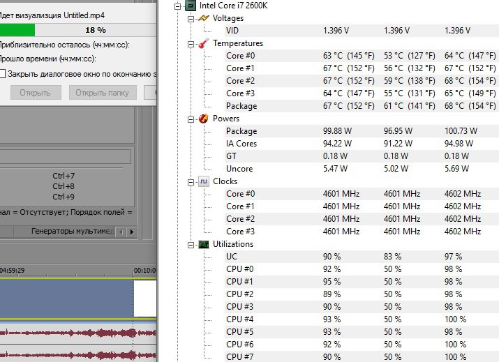499x362 pixels.
Task: Click the Открыть button in render dialog
Action: (x=36, y=93)
